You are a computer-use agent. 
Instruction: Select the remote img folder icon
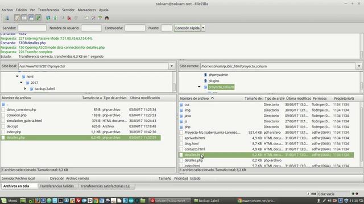(181, 110)
